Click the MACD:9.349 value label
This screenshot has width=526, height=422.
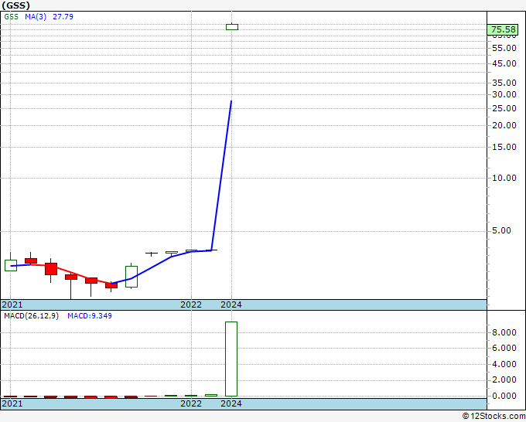(x=90, y=316)
